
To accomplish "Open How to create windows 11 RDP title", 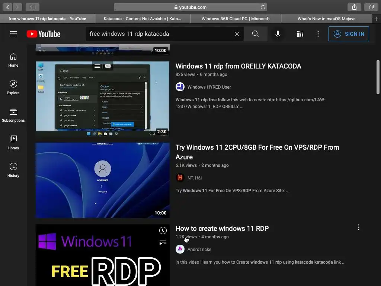I will 222,229.
